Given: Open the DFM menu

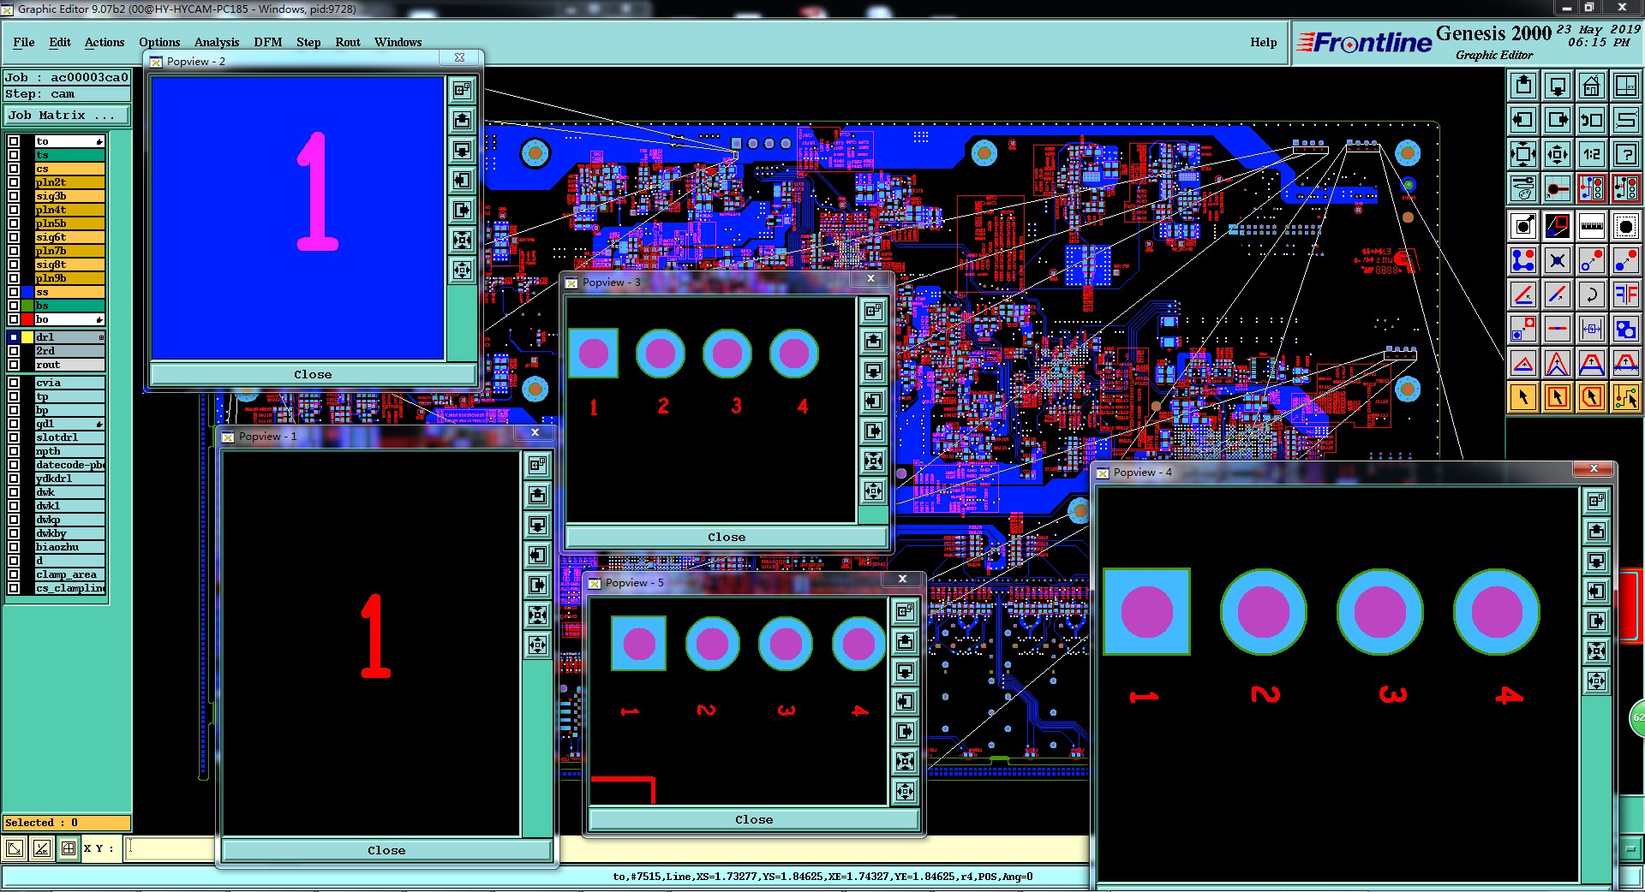Looking at the screenshot, I should pyautogui.click(x=268, y=42).
